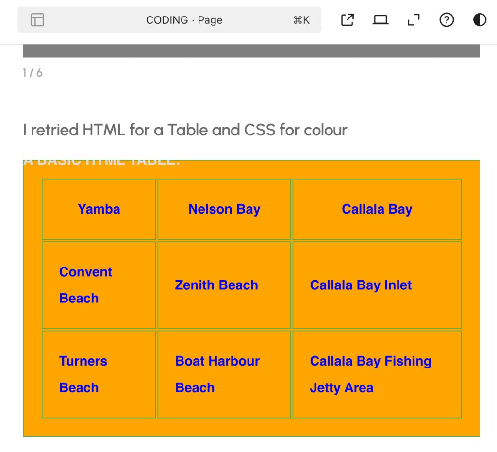
Task: Click the Callala Bay header cell
Action: point(377,209)
